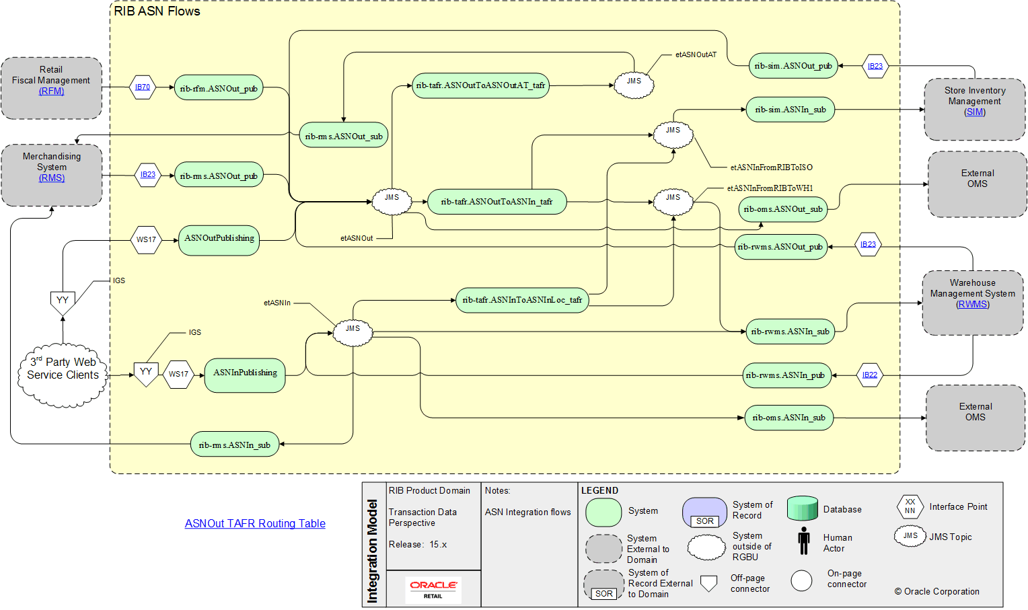The width and height of the screenshot is (1028, 610).
Task: Click the RIB ASN Flows title
Action: coord(157,11)
